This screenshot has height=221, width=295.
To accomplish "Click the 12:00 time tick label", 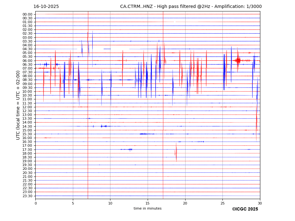I will tap(27, 107).
